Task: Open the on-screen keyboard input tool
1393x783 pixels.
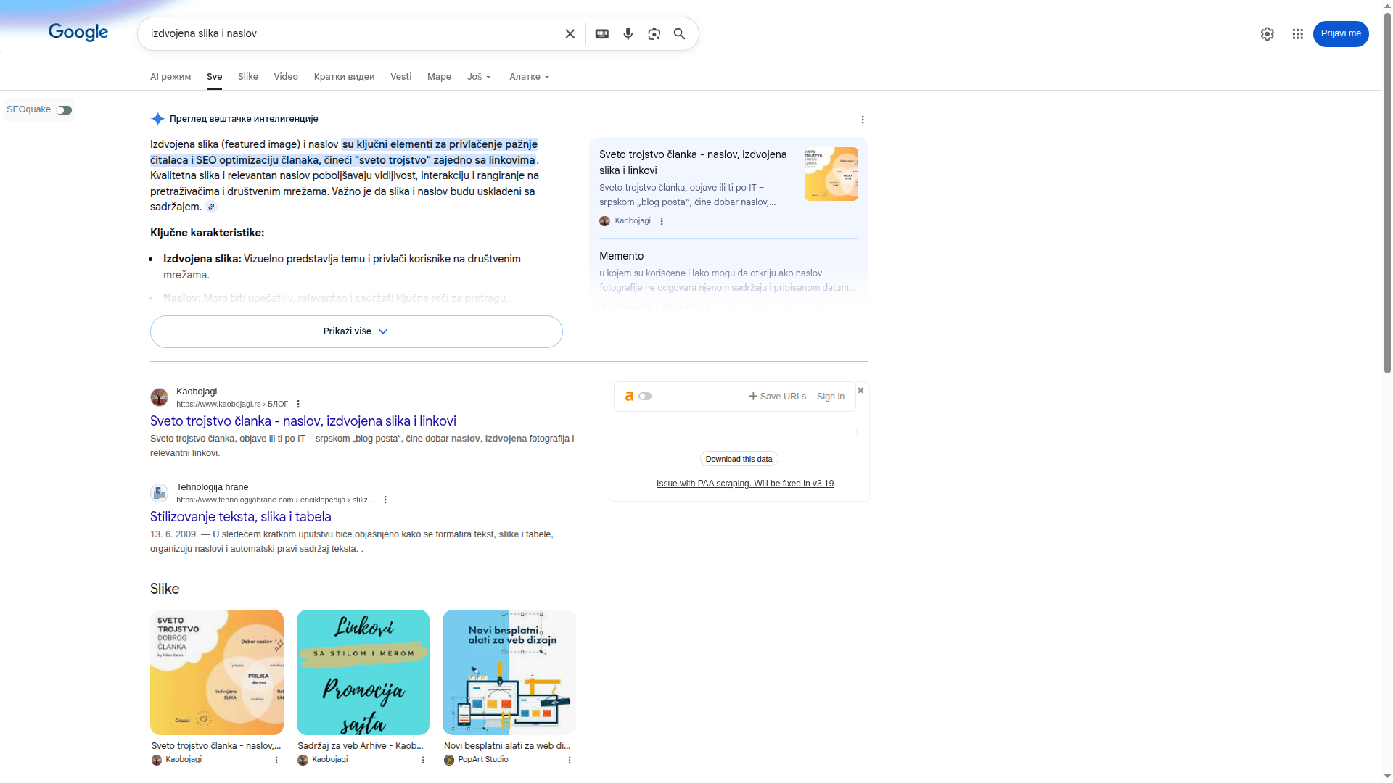Action: pyautogui.click(x=602, y=34)
